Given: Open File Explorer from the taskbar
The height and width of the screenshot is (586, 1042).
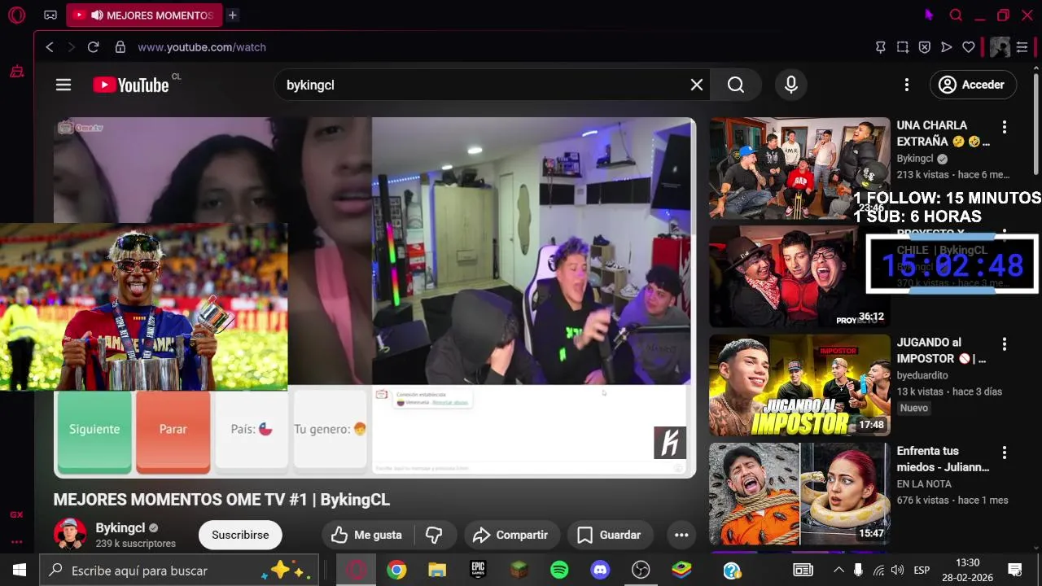Looking at the screenshot, I should coord(437,571).
